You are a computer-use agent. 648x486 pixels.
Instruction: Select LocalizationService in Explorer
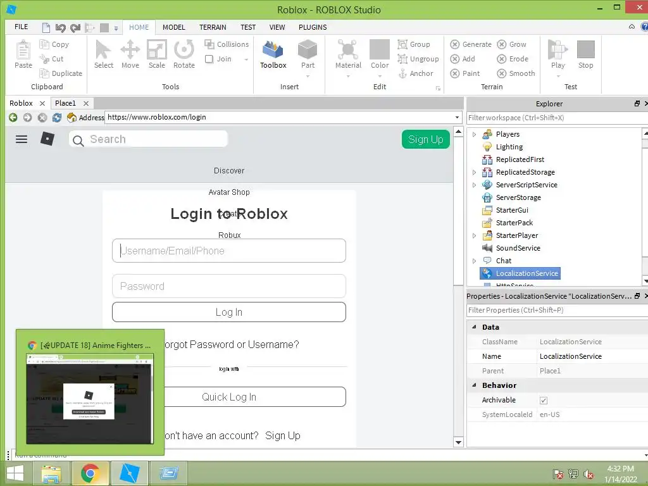[x=520, y=273]
